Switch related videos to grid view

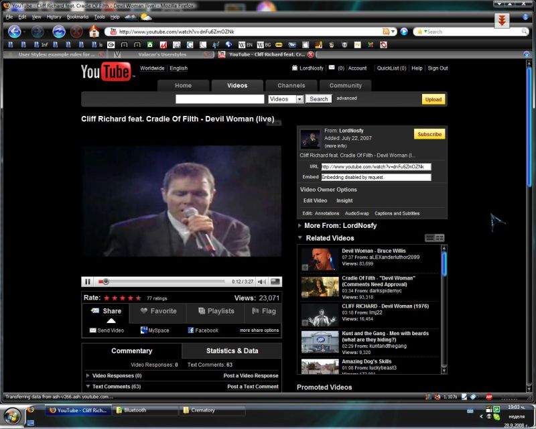(x=440, y=238)
